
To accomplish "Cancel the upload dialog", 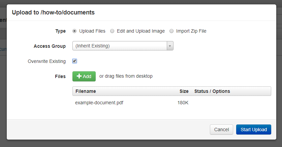I will pos(221,130).
